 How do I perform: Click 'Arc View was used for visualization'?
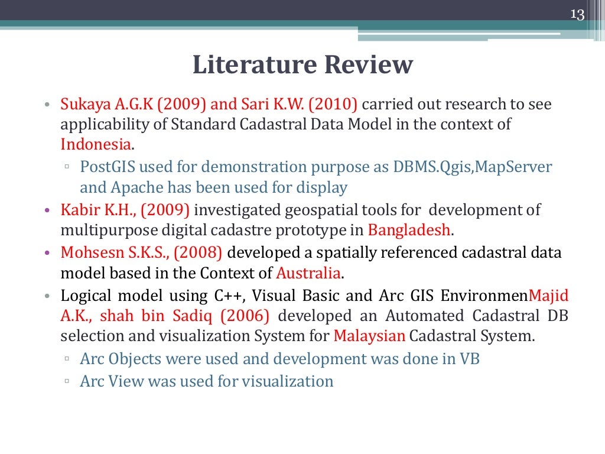click(x=207, y=381)
